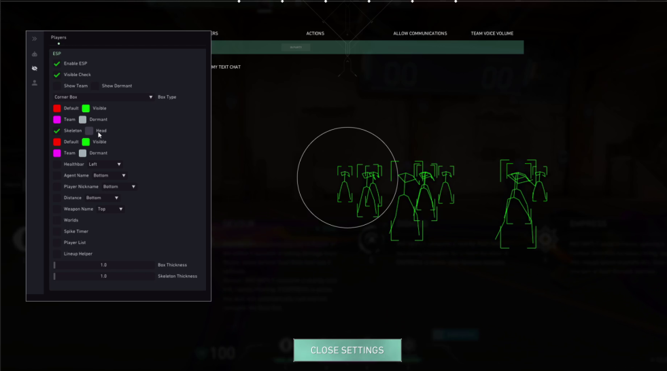
Task: Open red Default swatch directly under Box Type dropdown
Action: pyautogui.click(x=57, y=109)
